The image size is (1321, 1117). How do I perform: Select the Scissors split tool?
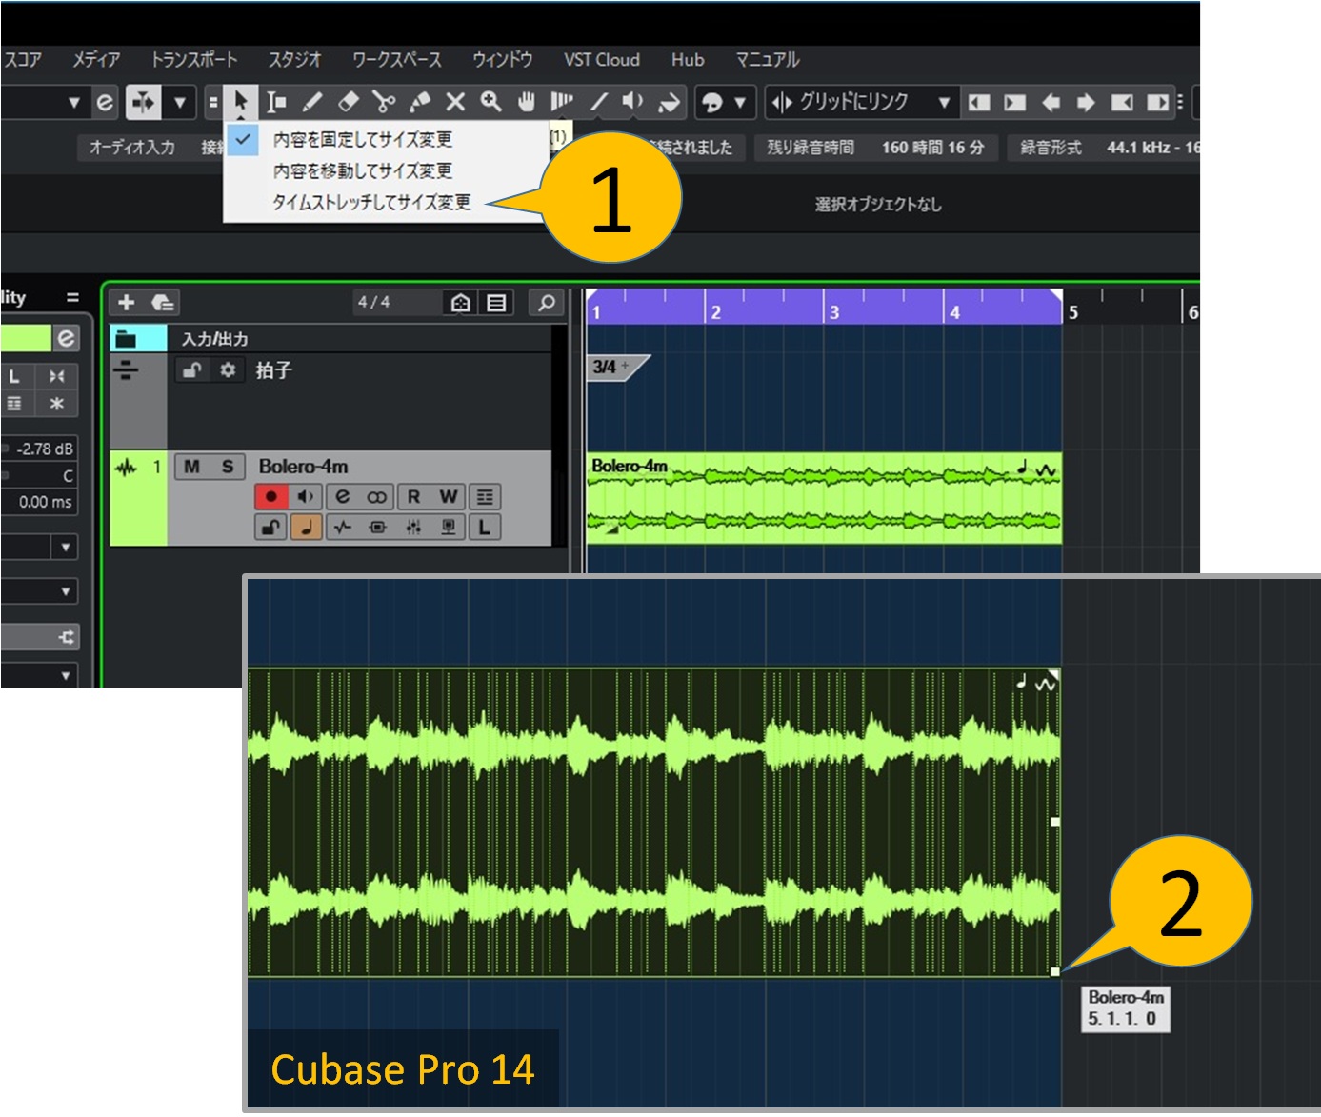(x=384, y=102)
